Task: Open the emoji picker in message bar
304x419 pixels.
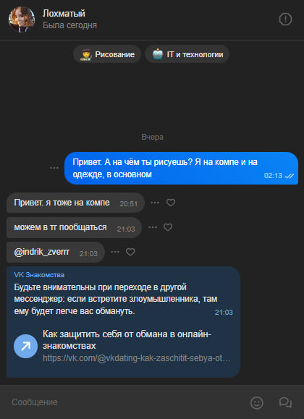Action: coord(257,402)
